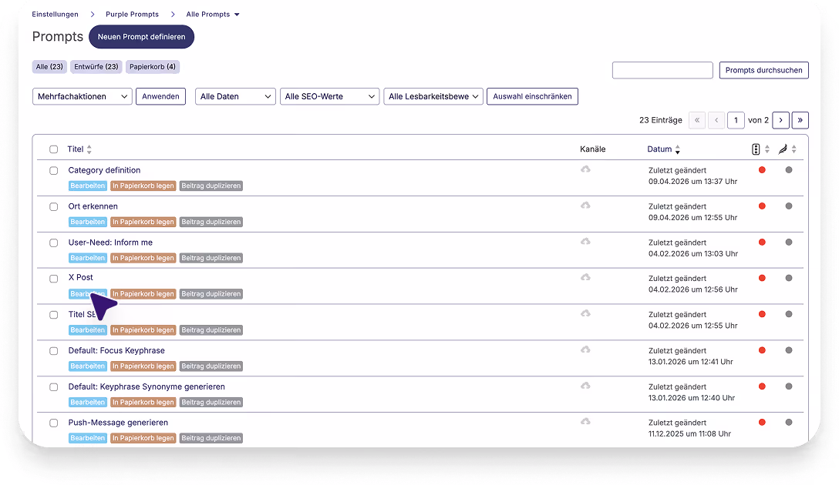The width and height of the screenshot is (839, 485).
Task: Click red SEO indicator for Category definition
Action: pos(762,170)
